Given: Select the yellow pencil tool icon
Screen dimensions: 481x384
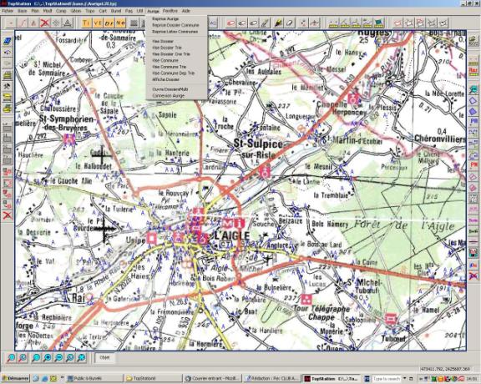Looking at the screenshot, I should click(278, 23).
